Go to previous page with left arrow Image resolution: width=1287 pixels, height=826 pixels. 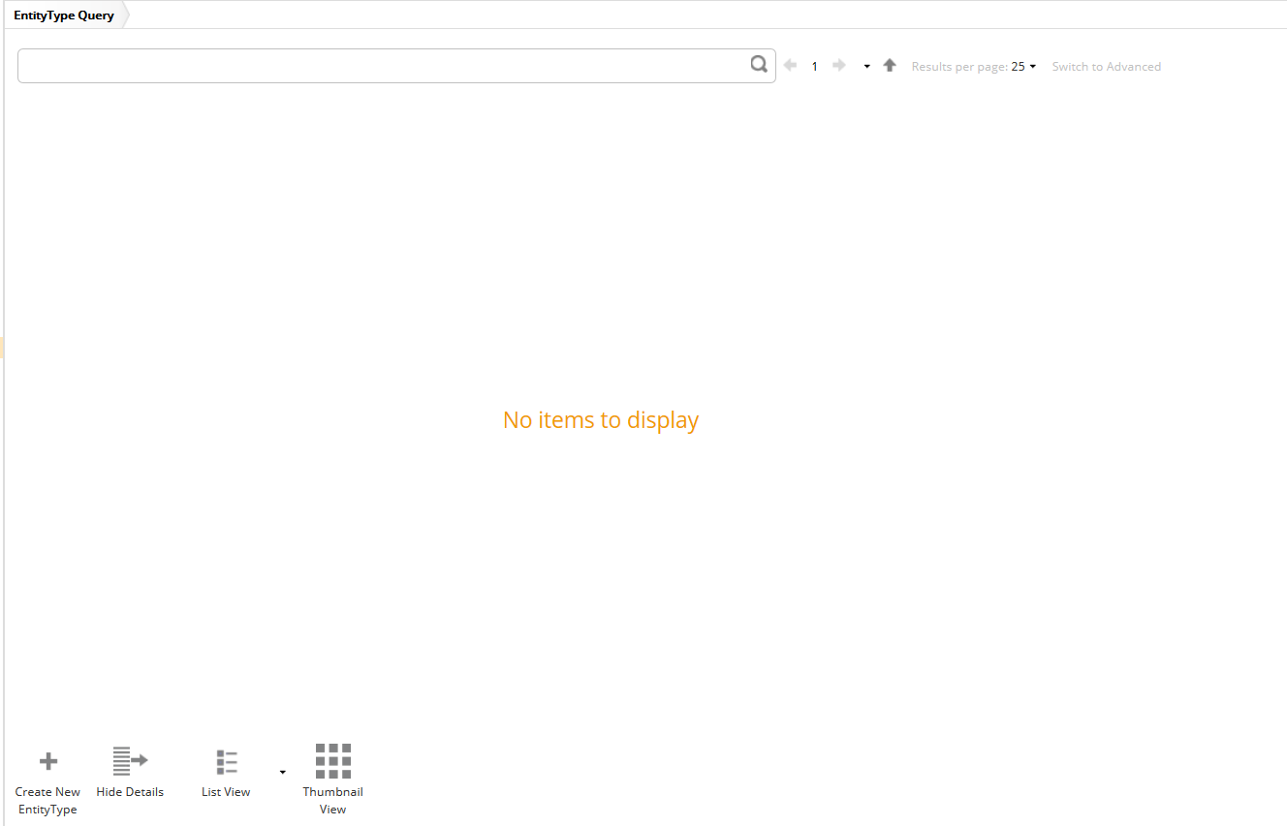(x=790, y=66)
